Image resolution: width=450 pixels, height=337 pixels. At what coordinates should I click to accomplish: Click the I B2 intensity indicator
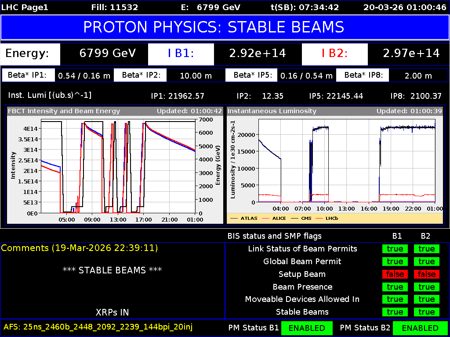point(334,54)
